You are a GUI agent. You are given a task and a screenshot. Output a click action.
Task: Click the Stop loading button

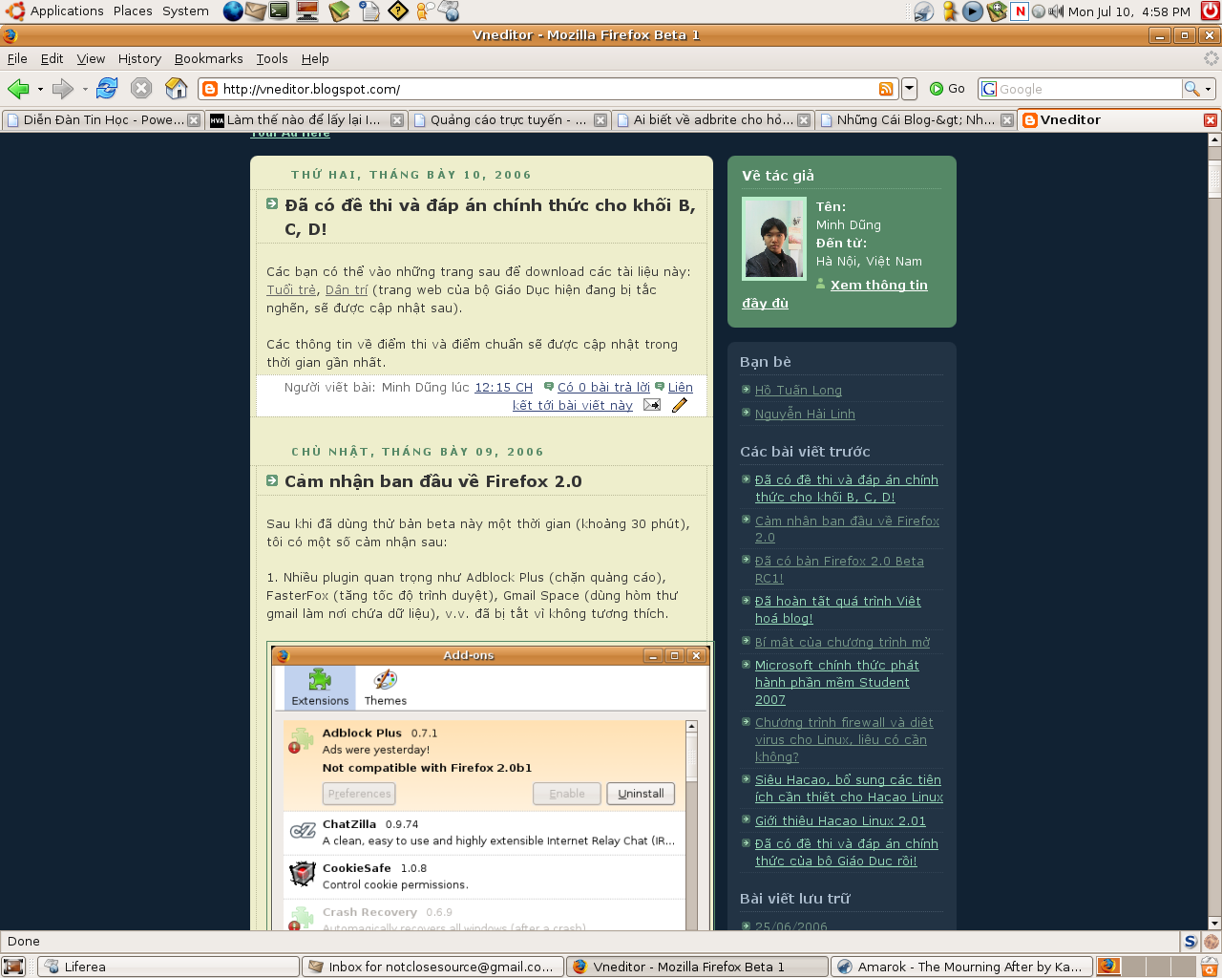pos(141,89)
